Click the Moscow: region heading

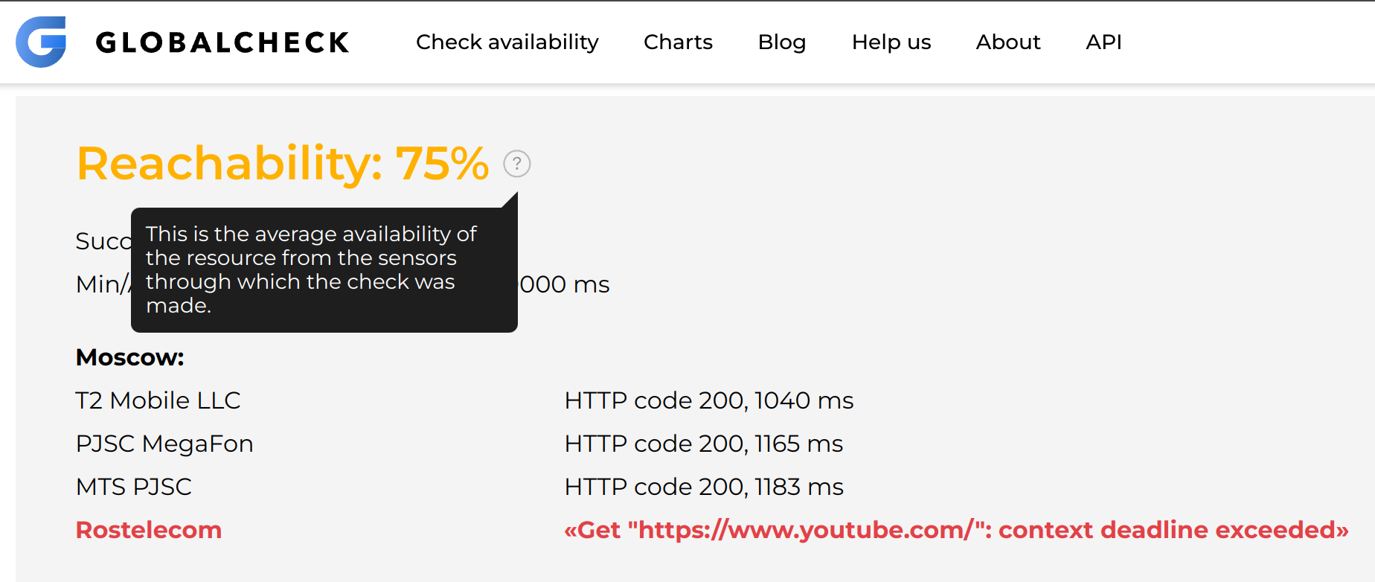click(130, 357)
